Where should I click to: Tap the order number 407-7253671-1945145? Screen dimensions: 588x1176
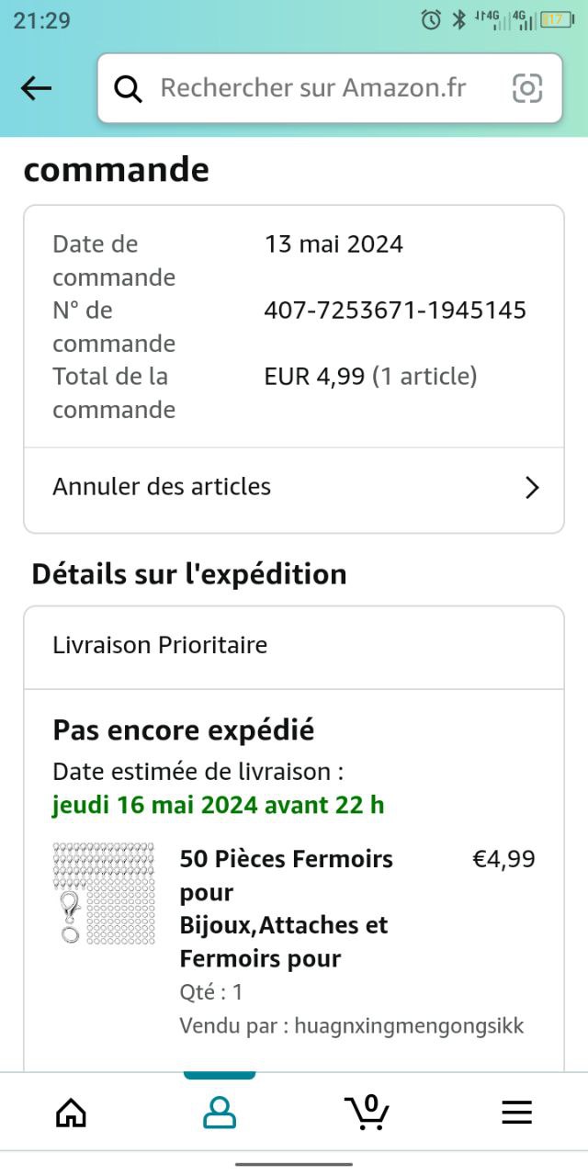[395, 311]
